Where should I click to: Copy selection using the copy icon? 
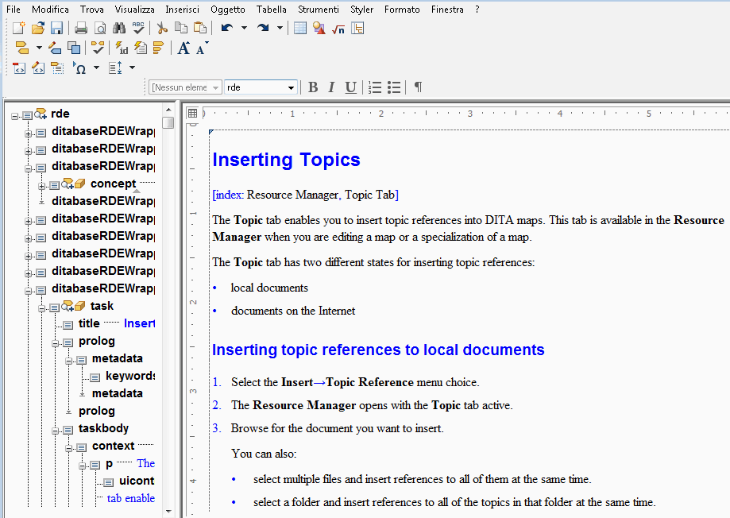point(181,29)
